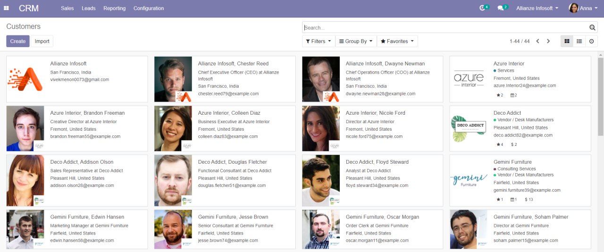Click Azure Interior star count 2
The image size is (604, 252).
[x=500, y=95]
